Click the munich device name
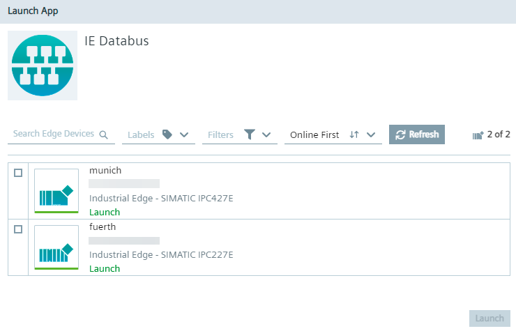The height and width of the screenshot is (331, 516). tap(105, 171)
